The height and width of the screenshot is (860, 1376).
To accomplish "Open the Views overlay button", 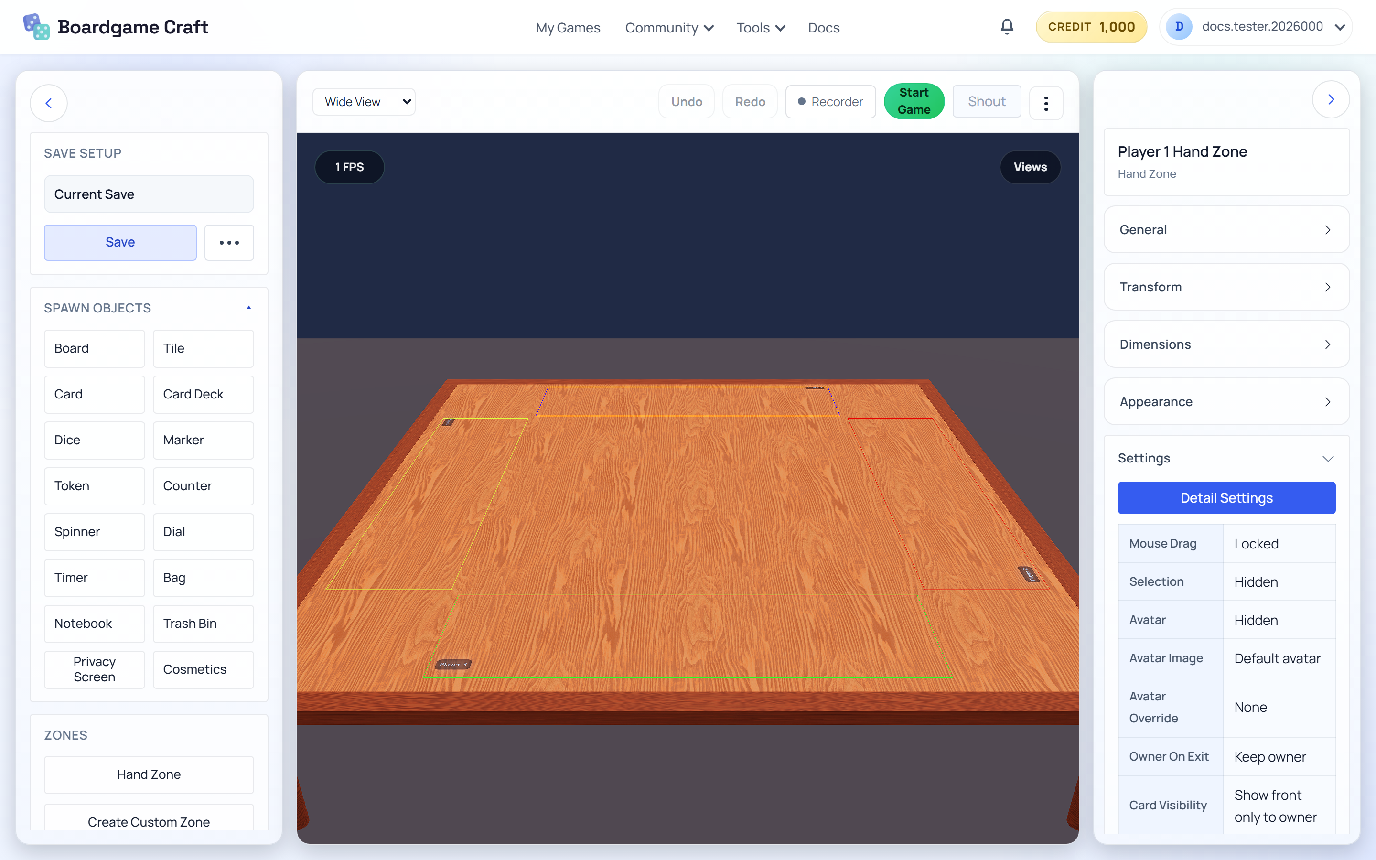I will (x=1030, y=167).
